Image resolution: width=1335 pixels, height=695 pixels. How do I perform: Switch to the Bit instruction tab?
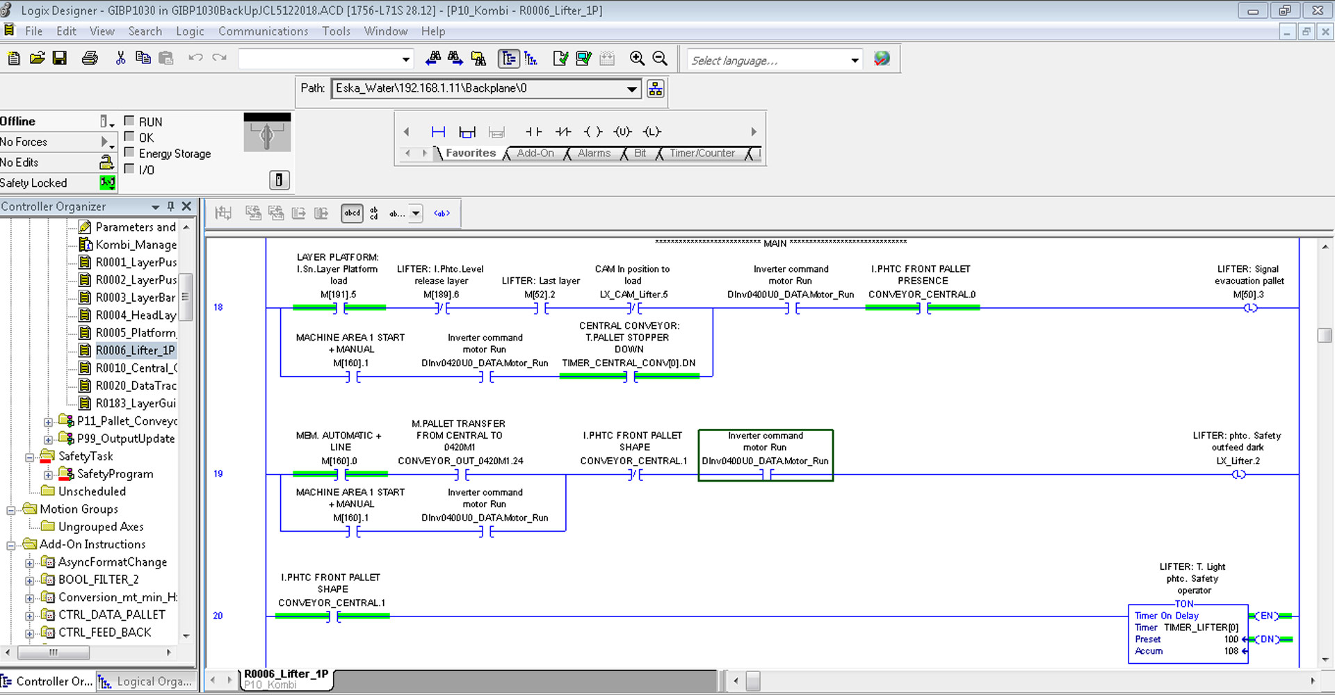pos(640,154)
